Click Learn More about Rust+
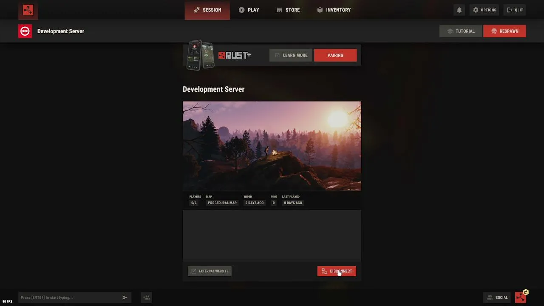 click(x=291, y=55)
